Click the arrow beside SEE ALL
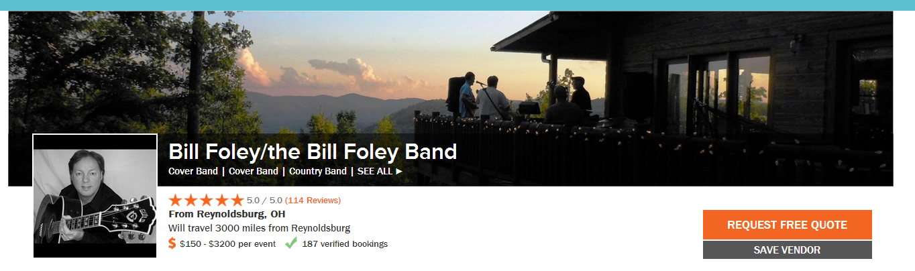The width and height of the screenshot is (915, 271). [399, 171]
